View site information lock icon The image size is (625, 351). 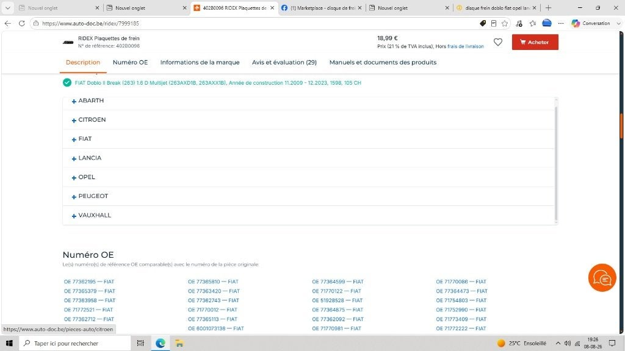pyautogui.click(x=35, y=24)
